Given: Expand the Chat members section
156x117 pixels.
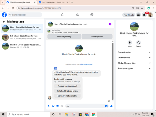Looking at the screenshot, I should coord(134,58).
